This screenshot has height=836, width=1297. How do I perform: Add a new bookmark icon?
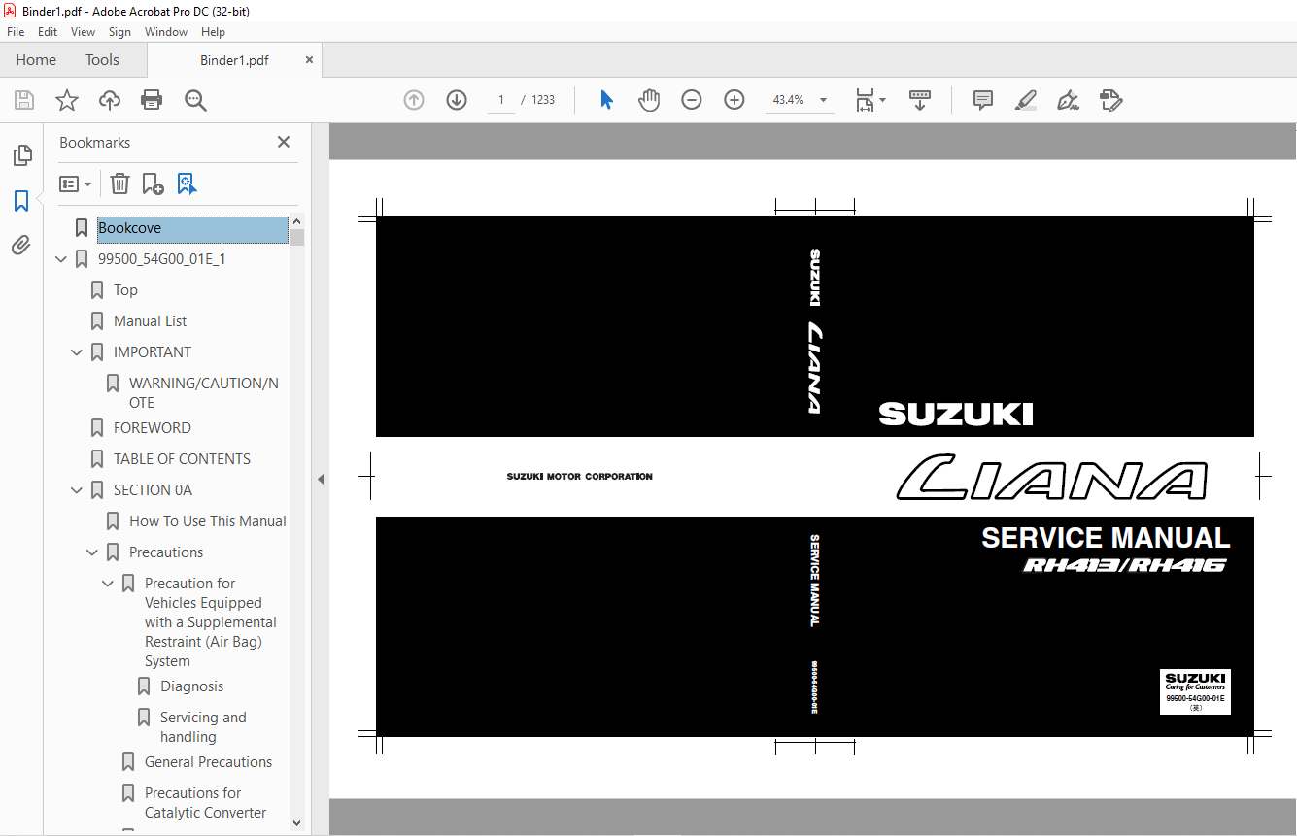pyautogui.click(x=153, y=184)
